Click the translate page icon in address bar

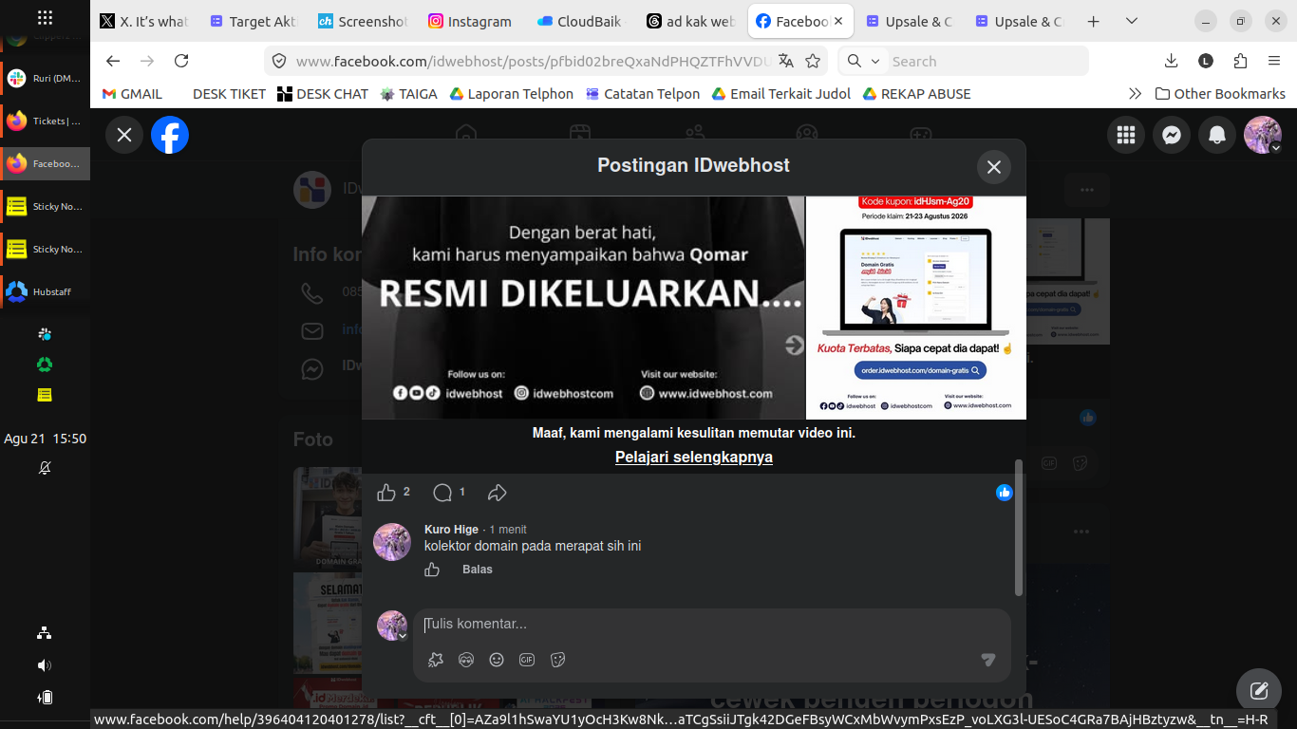point(786,61)
